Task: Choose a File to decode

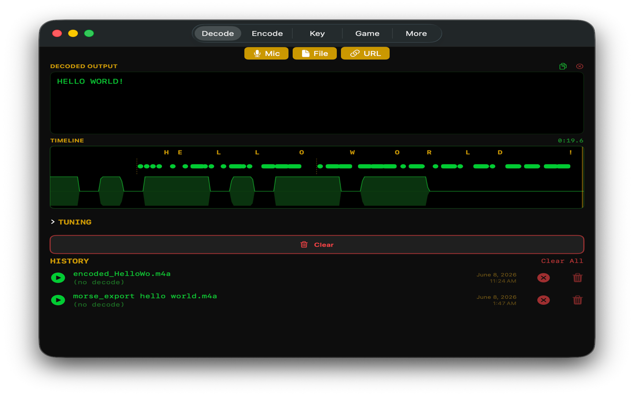Action: click(x=315, y=53)
